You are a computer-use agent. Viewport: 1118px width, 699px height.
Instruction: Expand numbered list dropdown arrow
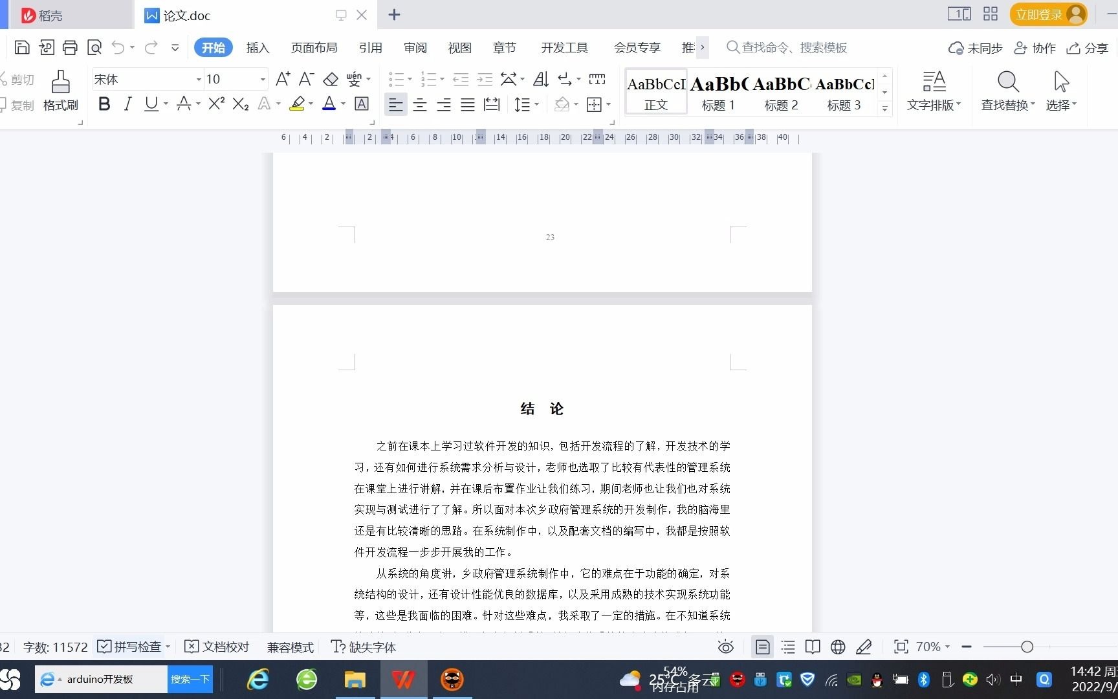pyautogui.click(x=443, y=80)
